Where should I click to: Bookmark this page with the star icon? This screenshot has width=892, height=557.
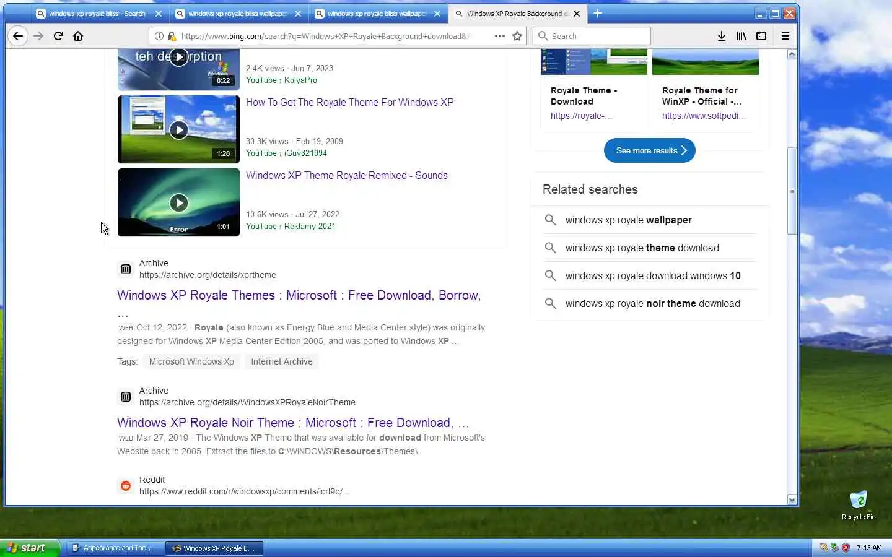tap(517, 36)
